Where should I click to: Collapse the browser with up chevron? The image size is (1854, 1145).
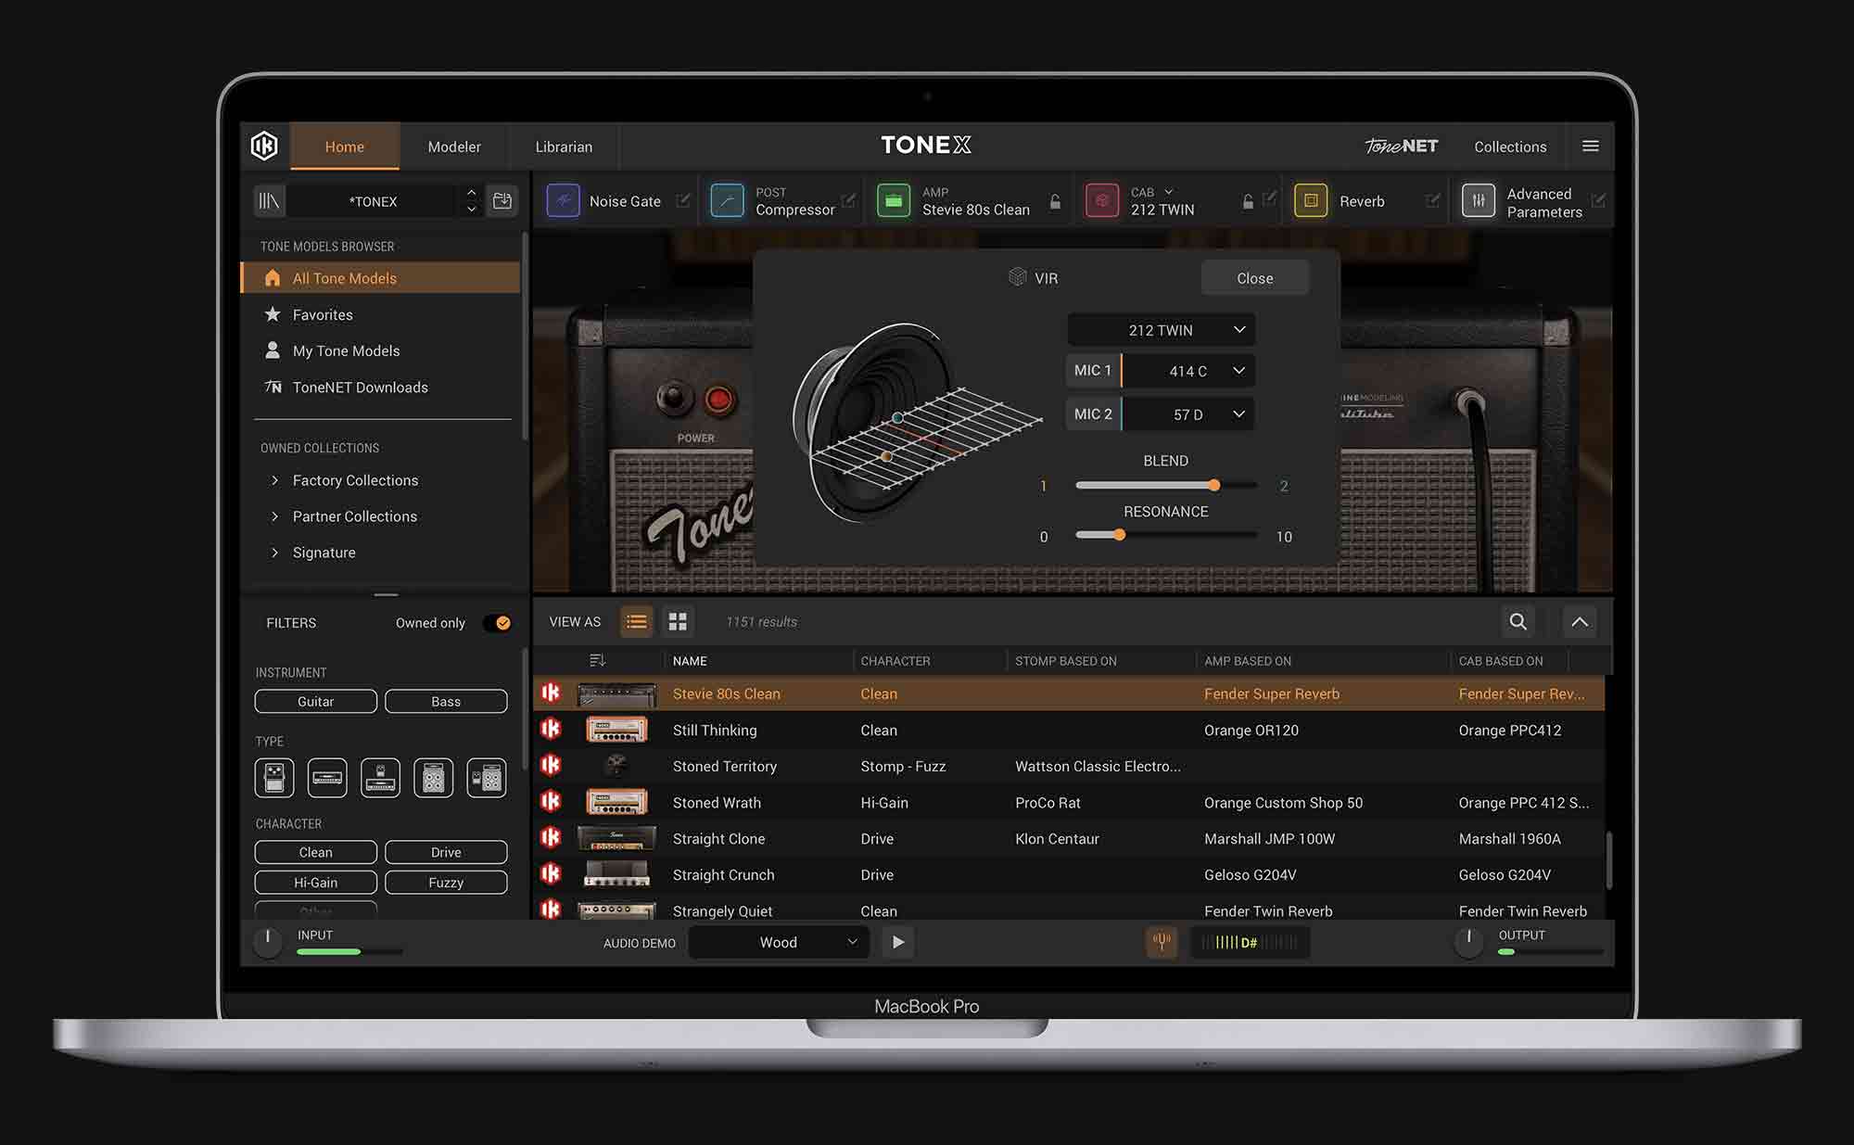pyautogui.click(x=1580, y=622)
